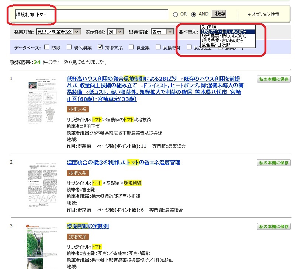Screen dimensions: 304x269
Task: Save first result with 私の本棚に保存
Action: pyautogui.click(x=273, y=79)
